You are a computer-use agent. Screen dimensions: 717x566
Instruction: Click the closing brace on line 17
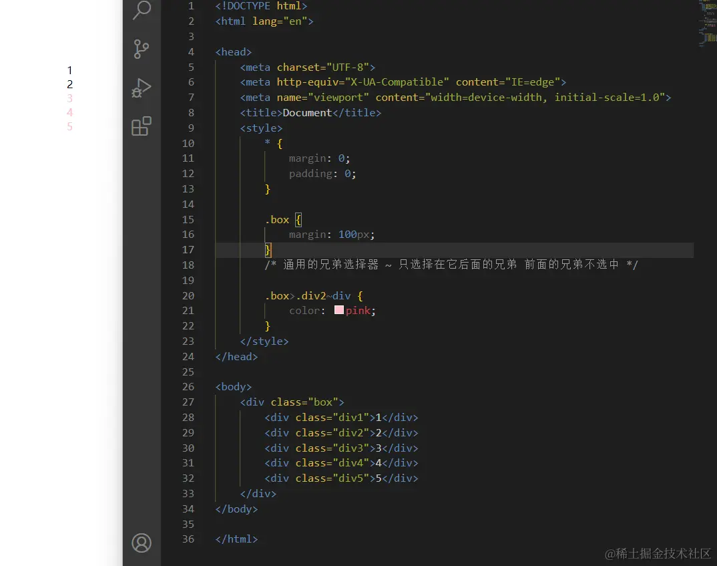coord(268,250)
